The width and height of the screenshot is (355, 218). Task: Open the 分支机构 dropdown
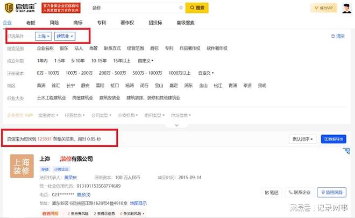tap(128, 115)
